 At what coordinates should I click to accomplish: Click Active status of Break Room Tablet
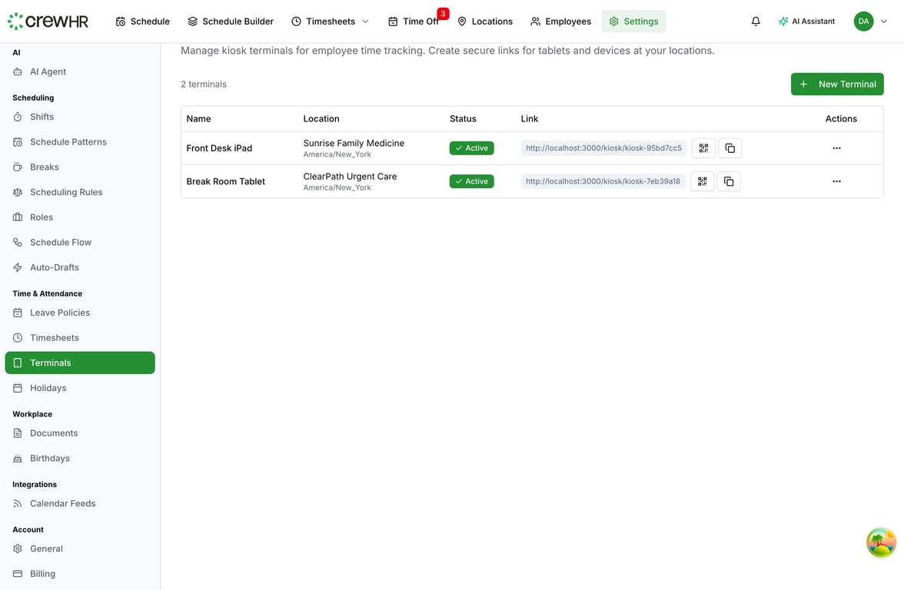[x=472, y=181]
